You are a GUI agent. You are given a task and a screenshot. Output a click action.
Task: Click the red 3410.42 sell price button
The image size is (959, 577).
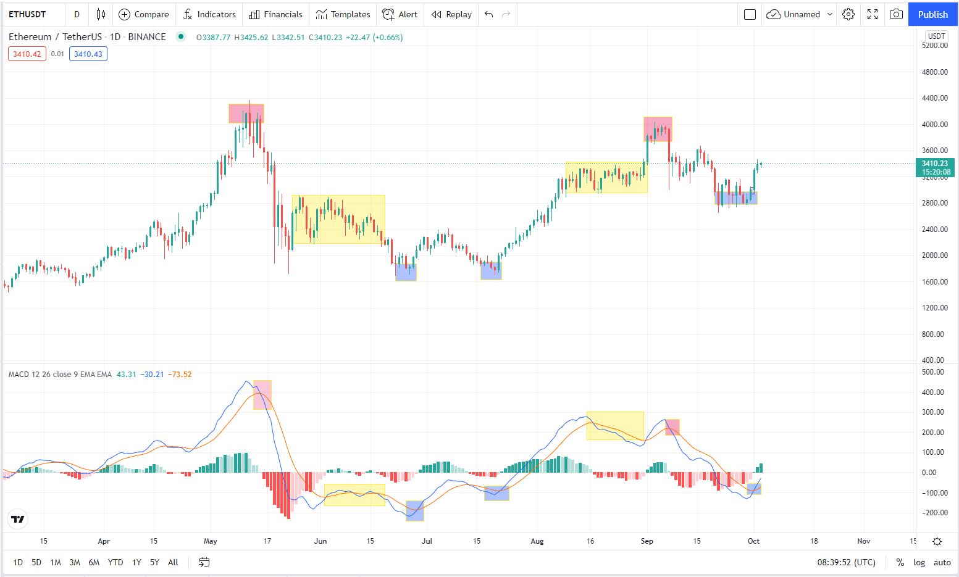tap(27, 54)
